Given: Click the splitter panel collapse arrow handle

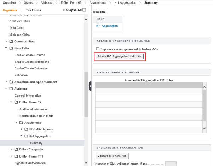Looking at the screenshot, I should pos(90,86).
